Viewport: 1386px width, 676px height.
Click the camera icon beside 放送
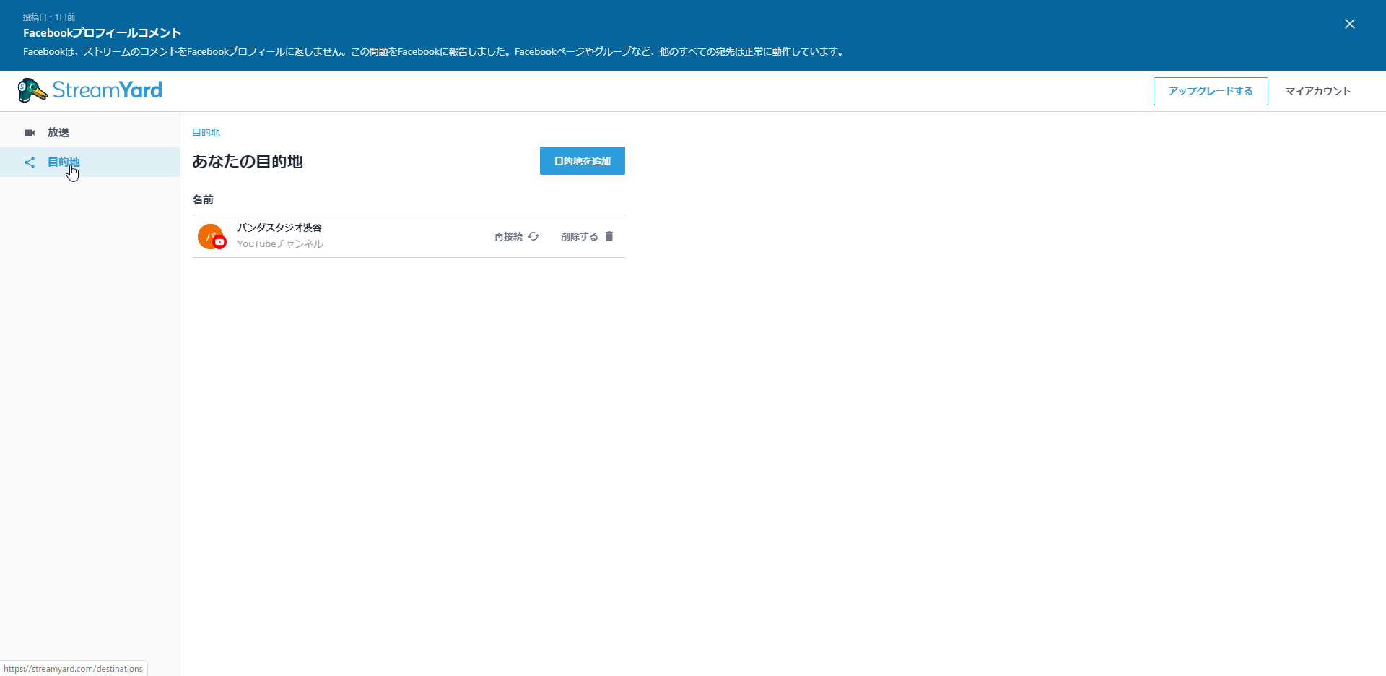coord(30,133)
